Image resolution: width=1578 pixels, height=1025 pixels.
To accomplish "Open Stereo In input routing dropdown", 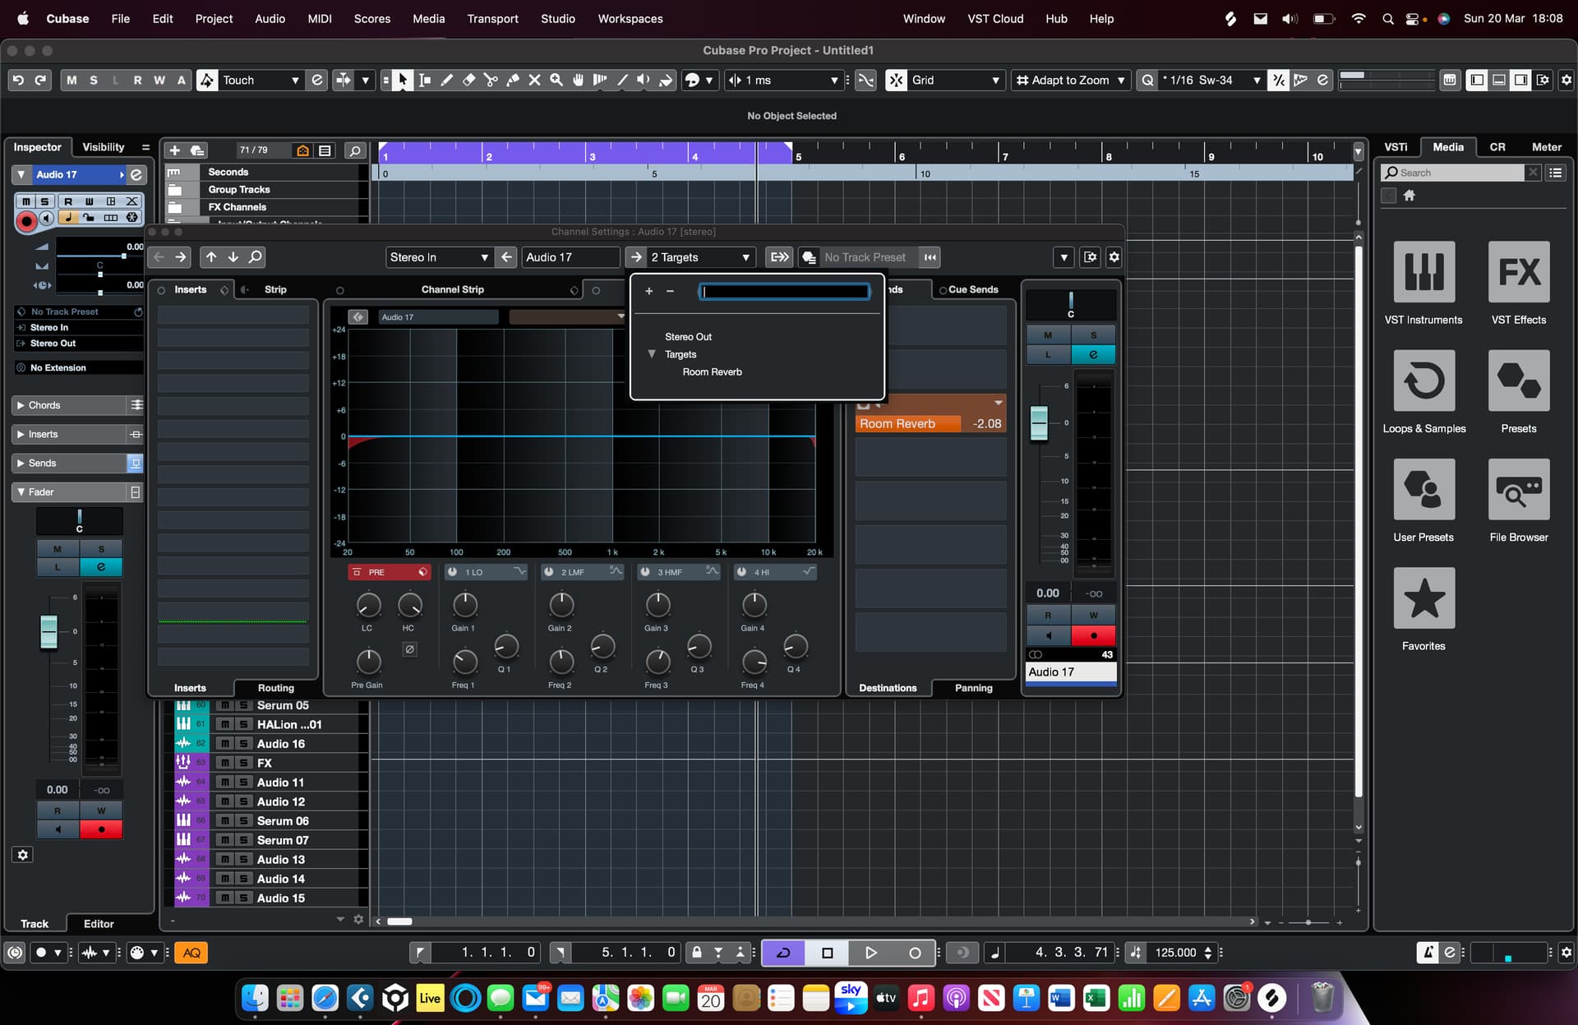I will click(x=440, y=257).
